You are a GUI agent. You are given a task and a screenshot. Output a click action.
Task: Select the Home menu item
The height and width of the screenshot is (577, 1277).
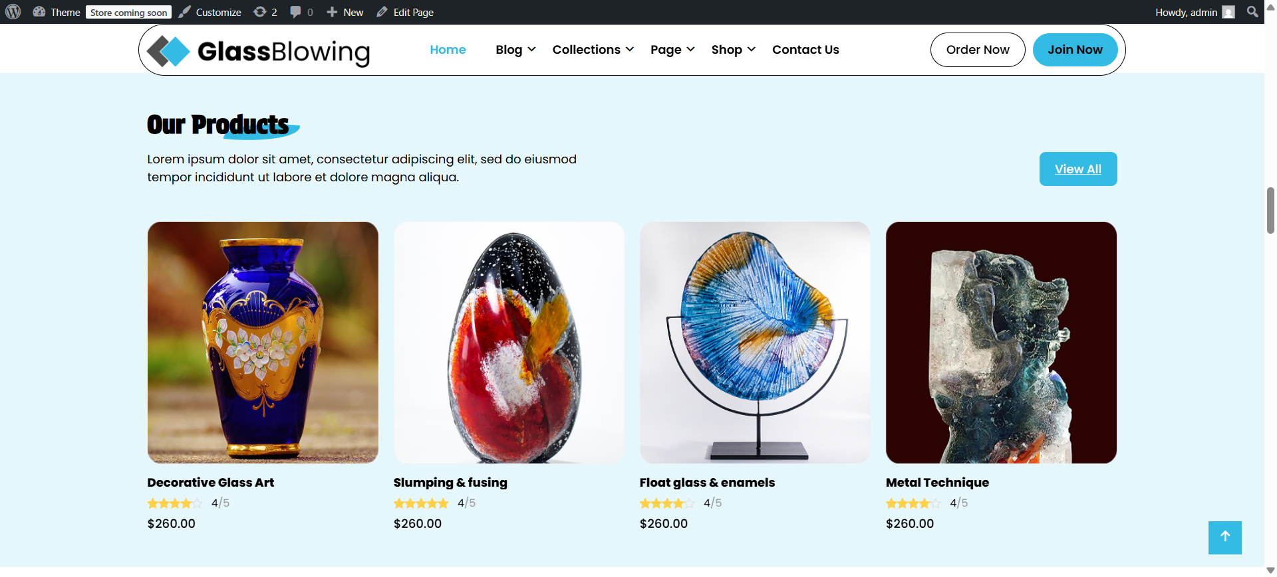tap(448, 50)
